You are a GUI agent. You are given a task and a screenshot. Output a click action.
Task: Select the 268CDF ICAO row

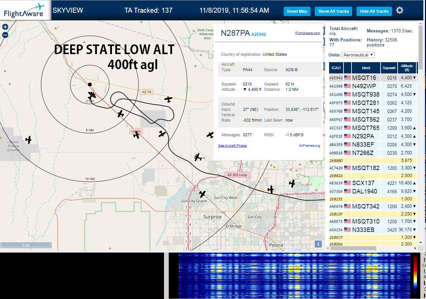[373, 214]
